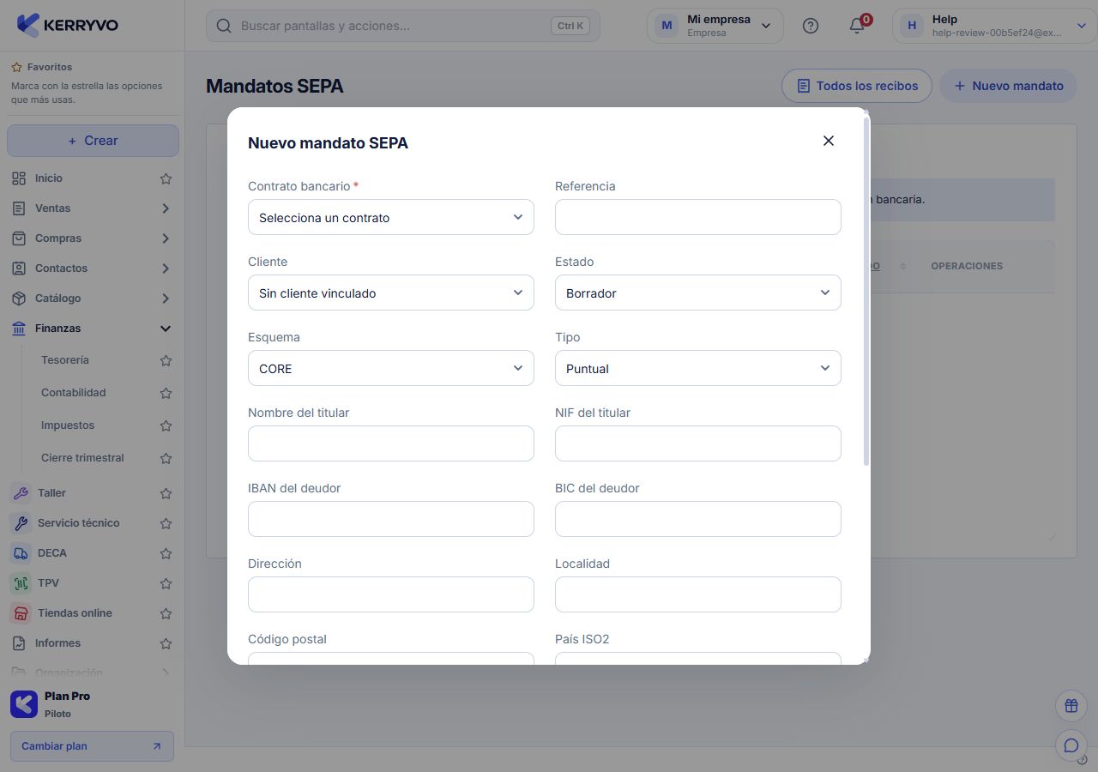The width and height of the screenshot is (1098, 772).
Task: Star Taller as a favorite
Action: (166, 493)
